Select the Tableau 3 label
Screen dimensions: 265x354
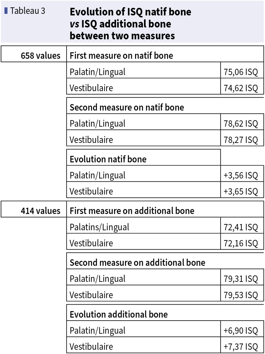[x=27, y=11]
